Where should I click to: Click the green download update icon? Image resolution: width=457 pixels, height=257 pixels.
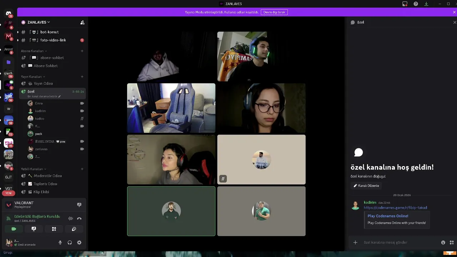(426, 4)
